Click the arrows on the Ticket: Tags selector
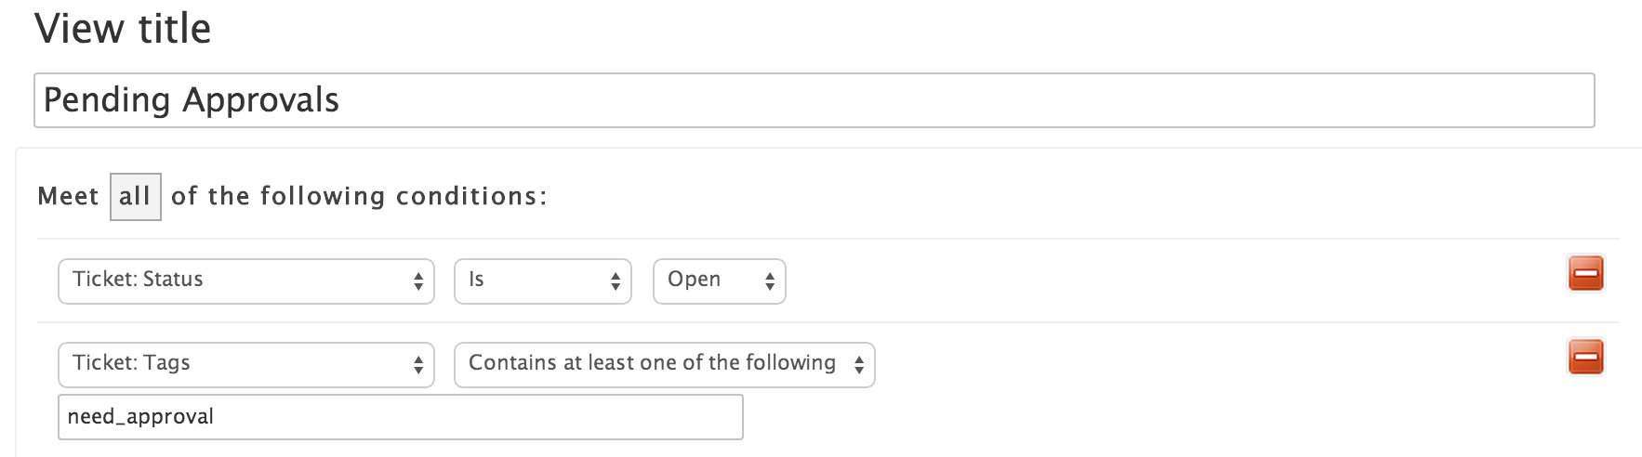The image size is (1642, 457). (x=418, y=365)
